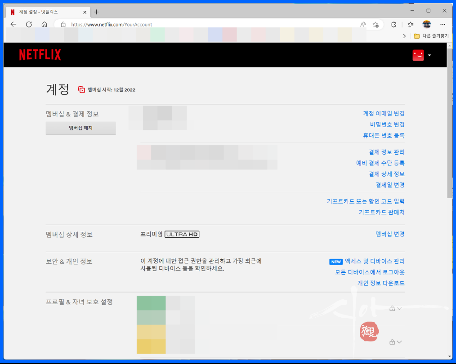The image size is (456, 364).
Task: Open 액세스 및 디바이스 관리 link
Action: (x=375, y=261)
